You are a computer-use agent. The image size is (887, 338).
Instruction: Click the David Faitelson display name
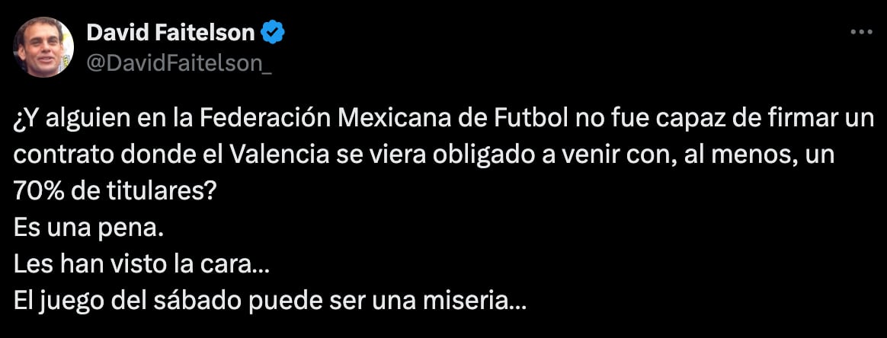click(170, 33)
